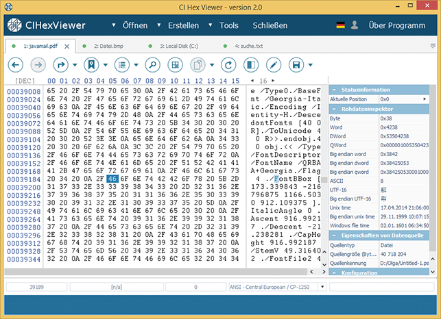Click the status field showing 0
This screenshot has height=319, width=441.
coord(195,287)
